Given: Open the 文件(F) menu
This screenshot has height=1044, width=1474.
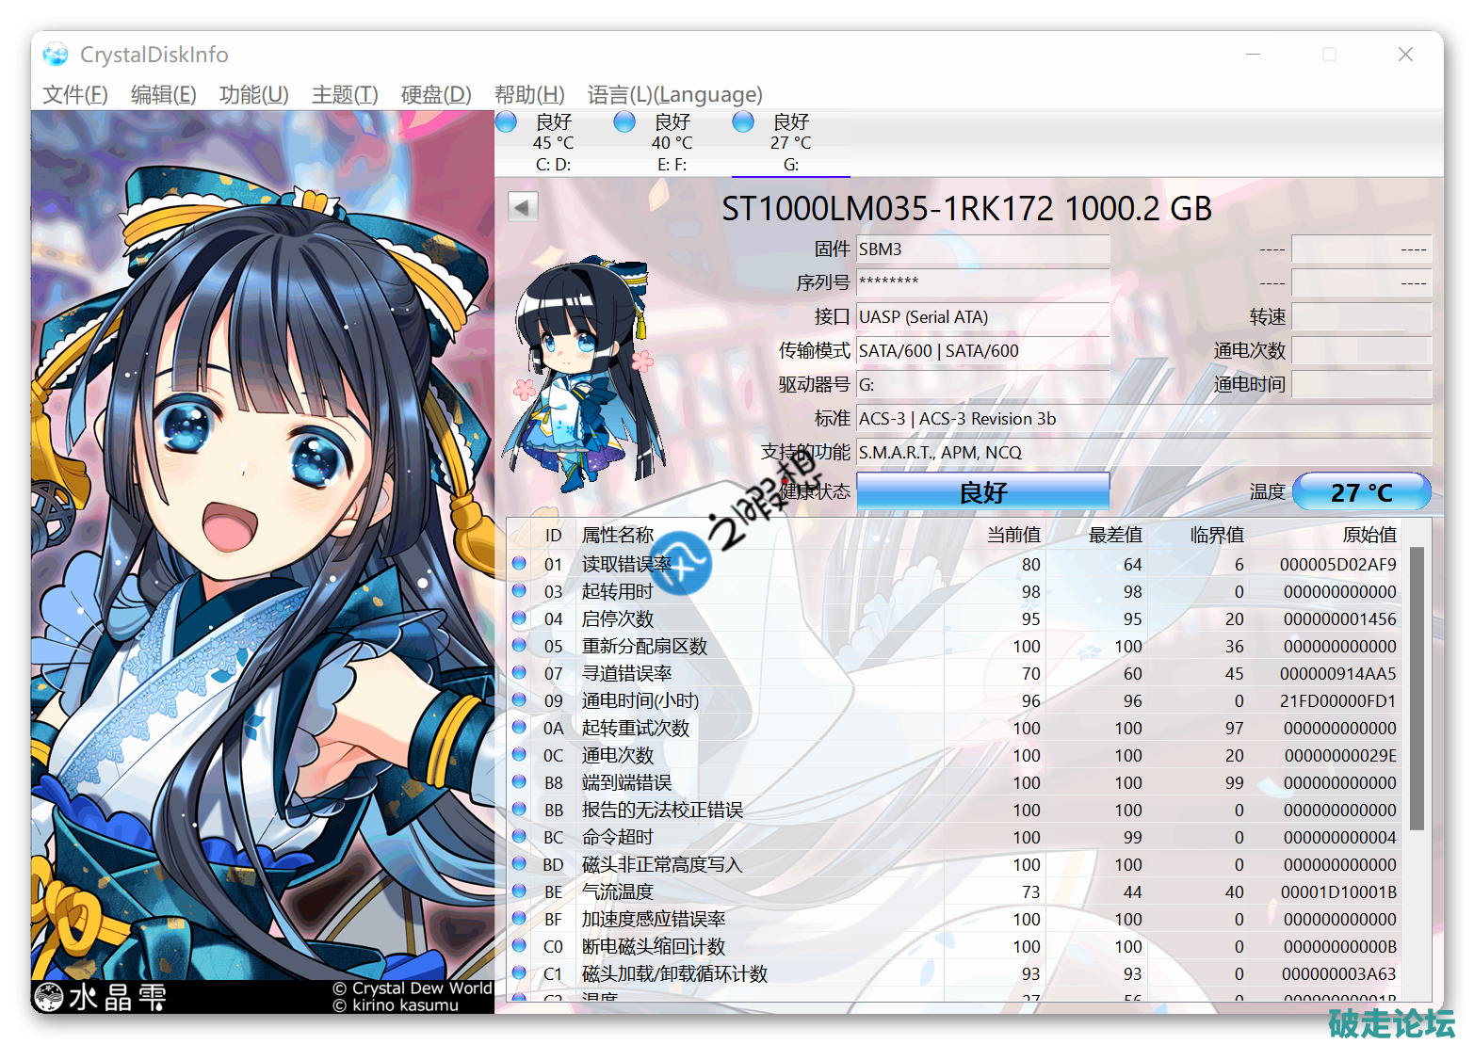Looking at the screenshot, I should pyautogui.click(x=75, y=95).
